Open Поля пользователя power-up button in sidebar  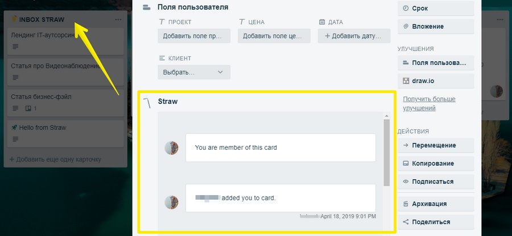[436, 62]
